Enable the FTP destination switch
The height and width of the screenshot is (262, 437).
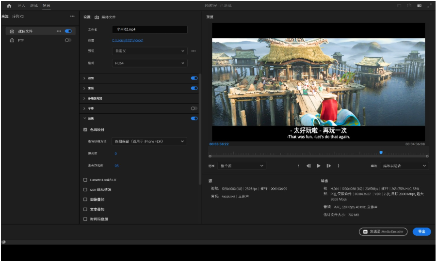coord(68,40)
